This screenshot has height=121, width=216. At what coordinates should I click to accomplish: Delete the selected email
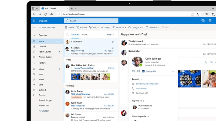click(70, 27)
